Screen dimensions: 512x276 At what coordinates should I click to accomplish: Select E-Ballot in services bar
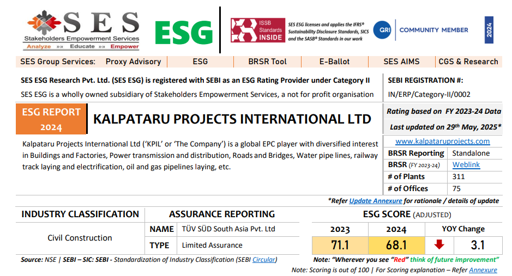tap(334, 62)
